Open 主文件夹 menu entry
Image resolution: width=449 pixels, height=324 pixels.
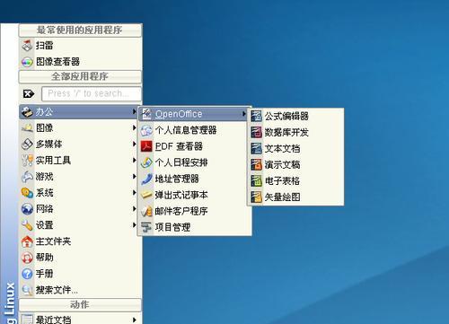click(x=80, y=241)
